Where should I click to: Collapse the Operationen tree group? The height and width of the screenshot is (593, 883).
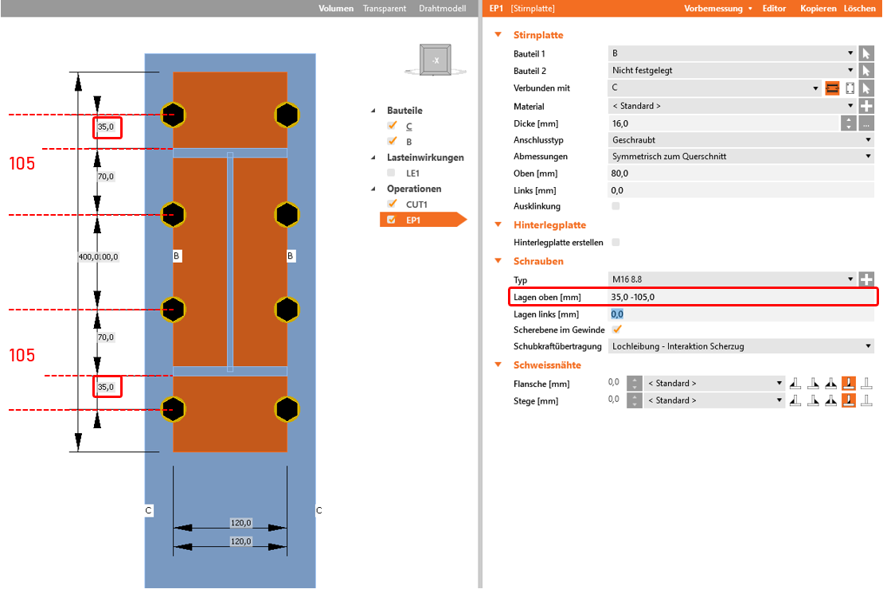(x=373, y=189)
